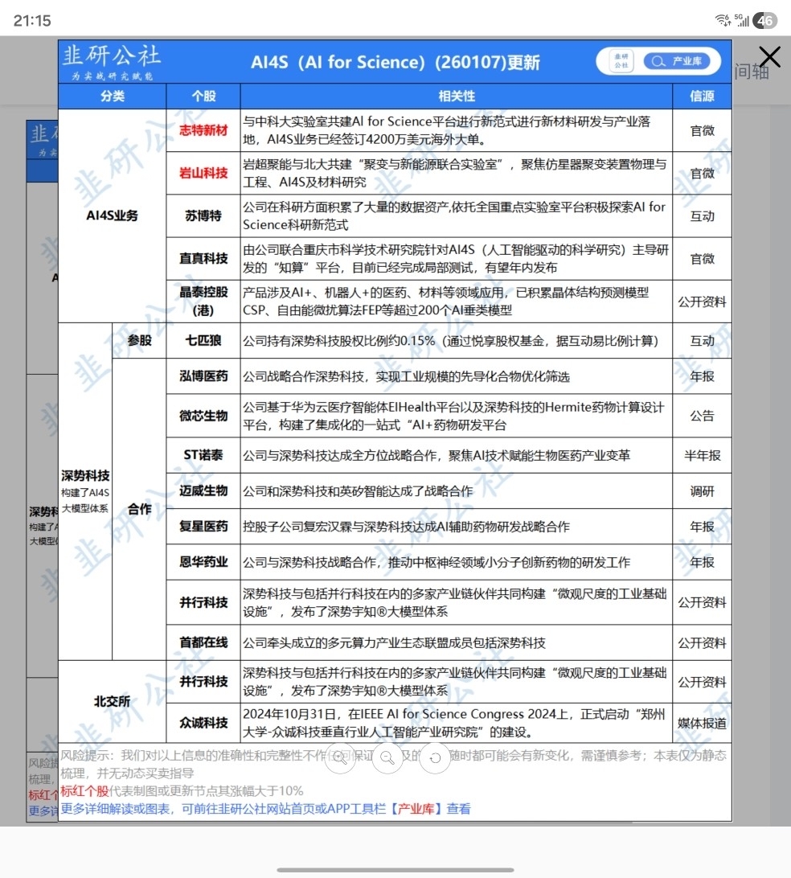This screenshot has height=878, width=791.
Task: Tap the stock name 复星医药
Action: tap(203, 527)
